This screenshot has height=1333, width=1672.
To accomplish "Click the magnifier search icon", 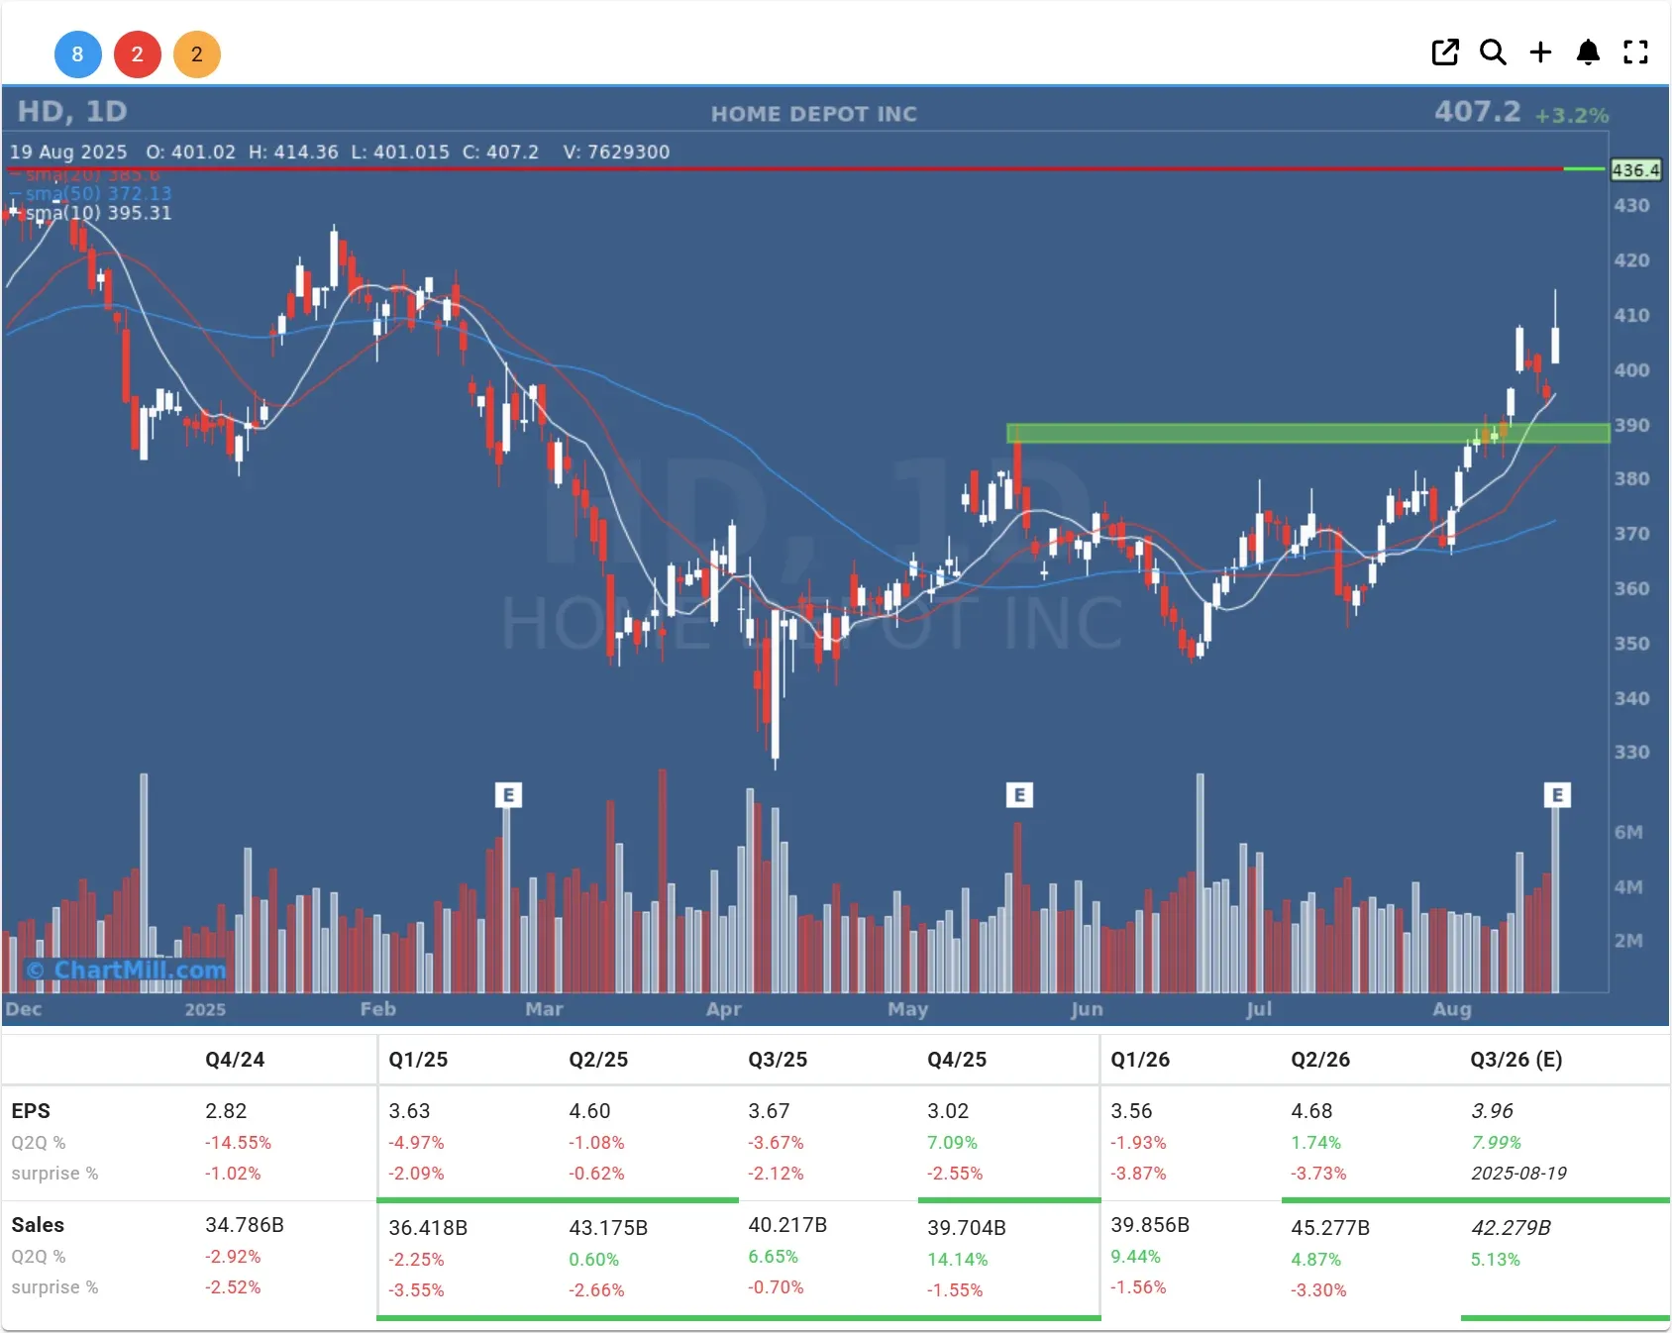I will click(1493, 52).
